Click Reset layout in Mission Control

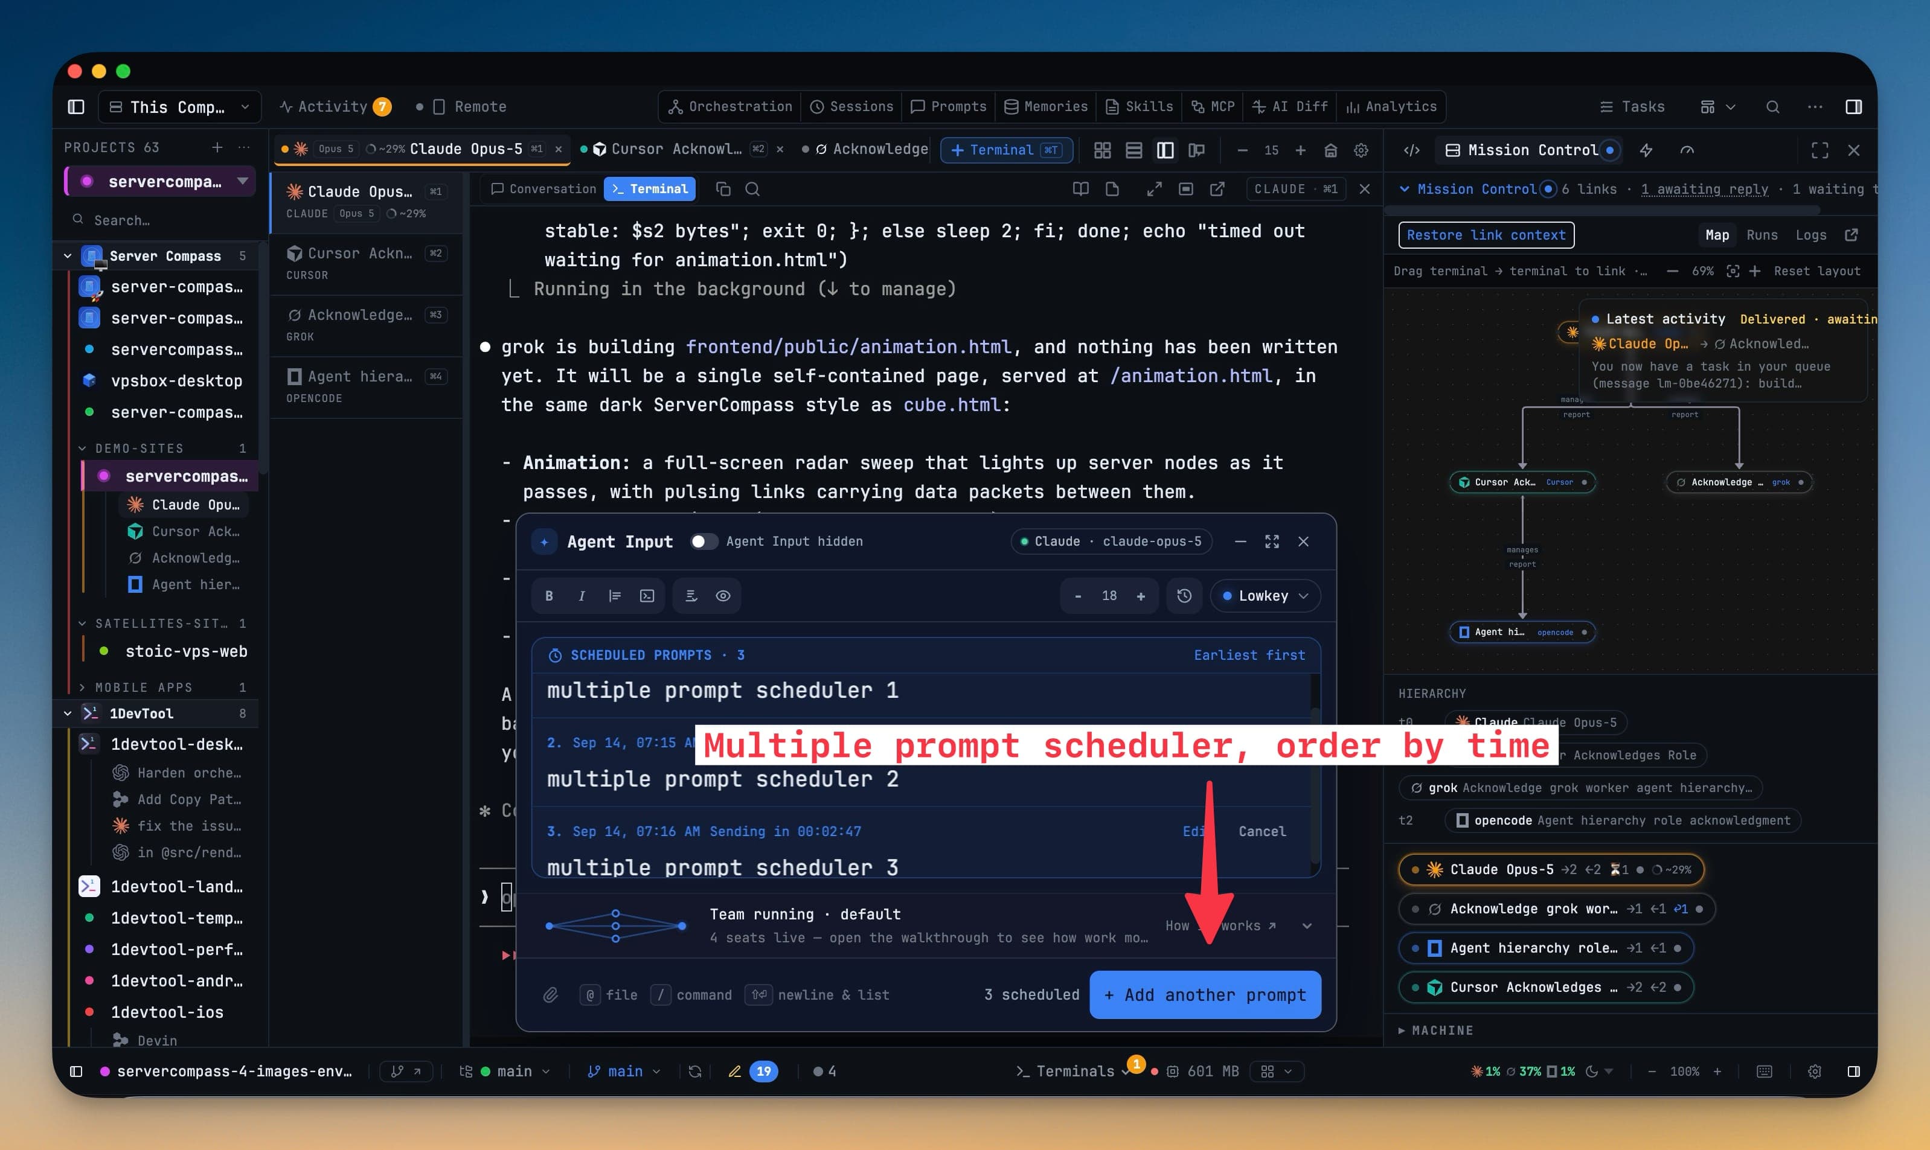[1817, 271]
